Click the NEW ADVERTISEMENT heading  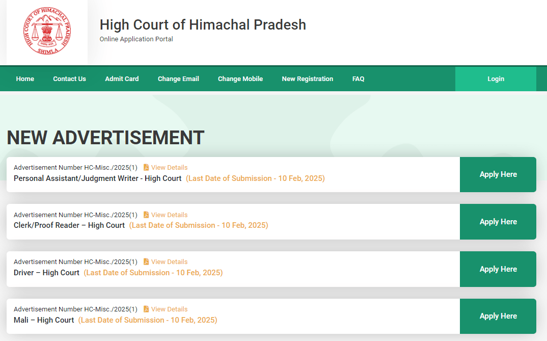coord(105,138)
